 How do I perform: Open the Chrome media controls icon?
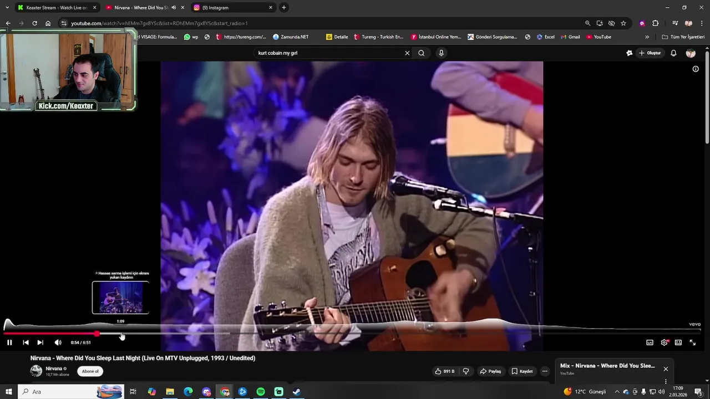point(675,23)
